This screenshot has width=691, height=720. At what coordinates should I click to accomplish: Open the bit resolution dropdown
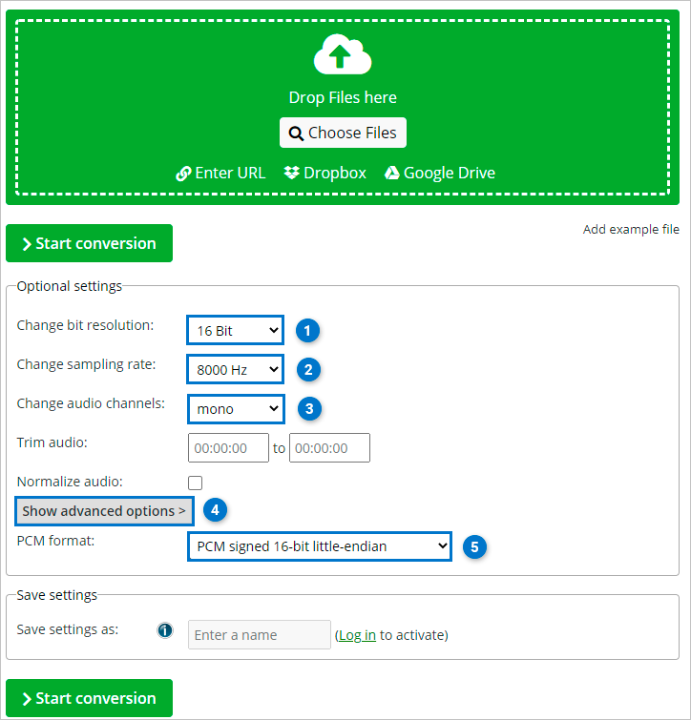coord(236,331)
